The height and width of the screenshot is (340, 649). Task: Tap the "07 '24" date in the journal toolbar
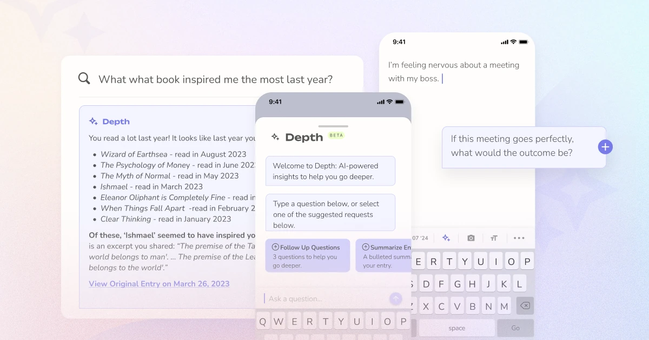click(420, 238)
